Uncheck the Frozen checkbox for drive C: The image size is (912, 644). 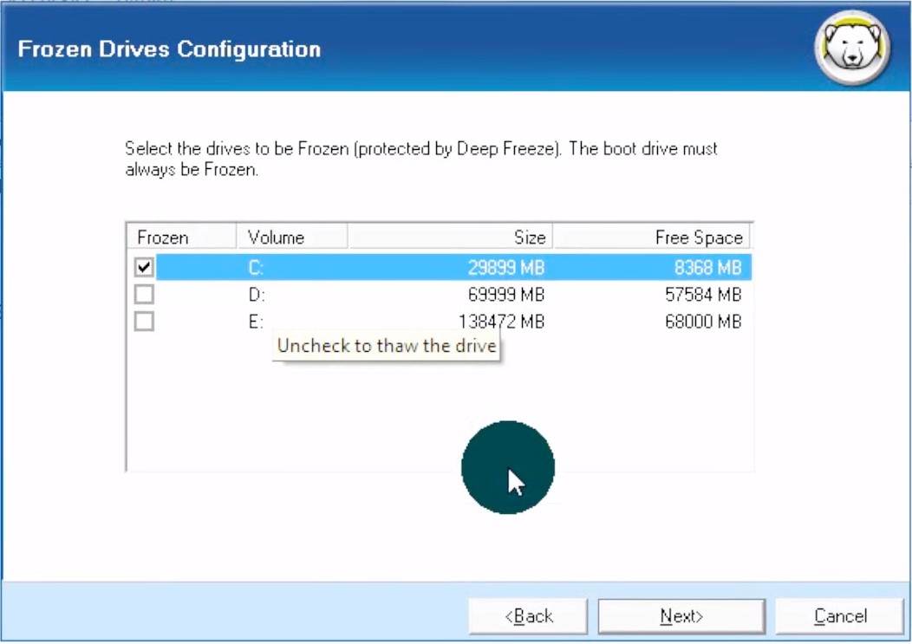[x=145, y=268]
